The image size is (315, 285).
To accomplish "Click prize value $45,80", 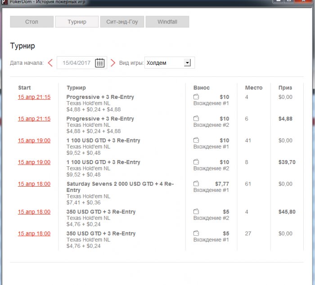I will pos(287,212).
